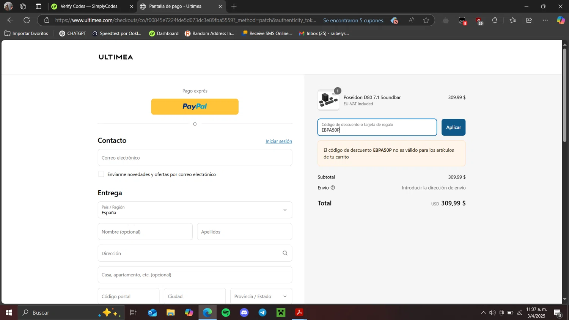569x320 pixels.
Task: Open Task View on the taskbar
Action: [134, 313]
